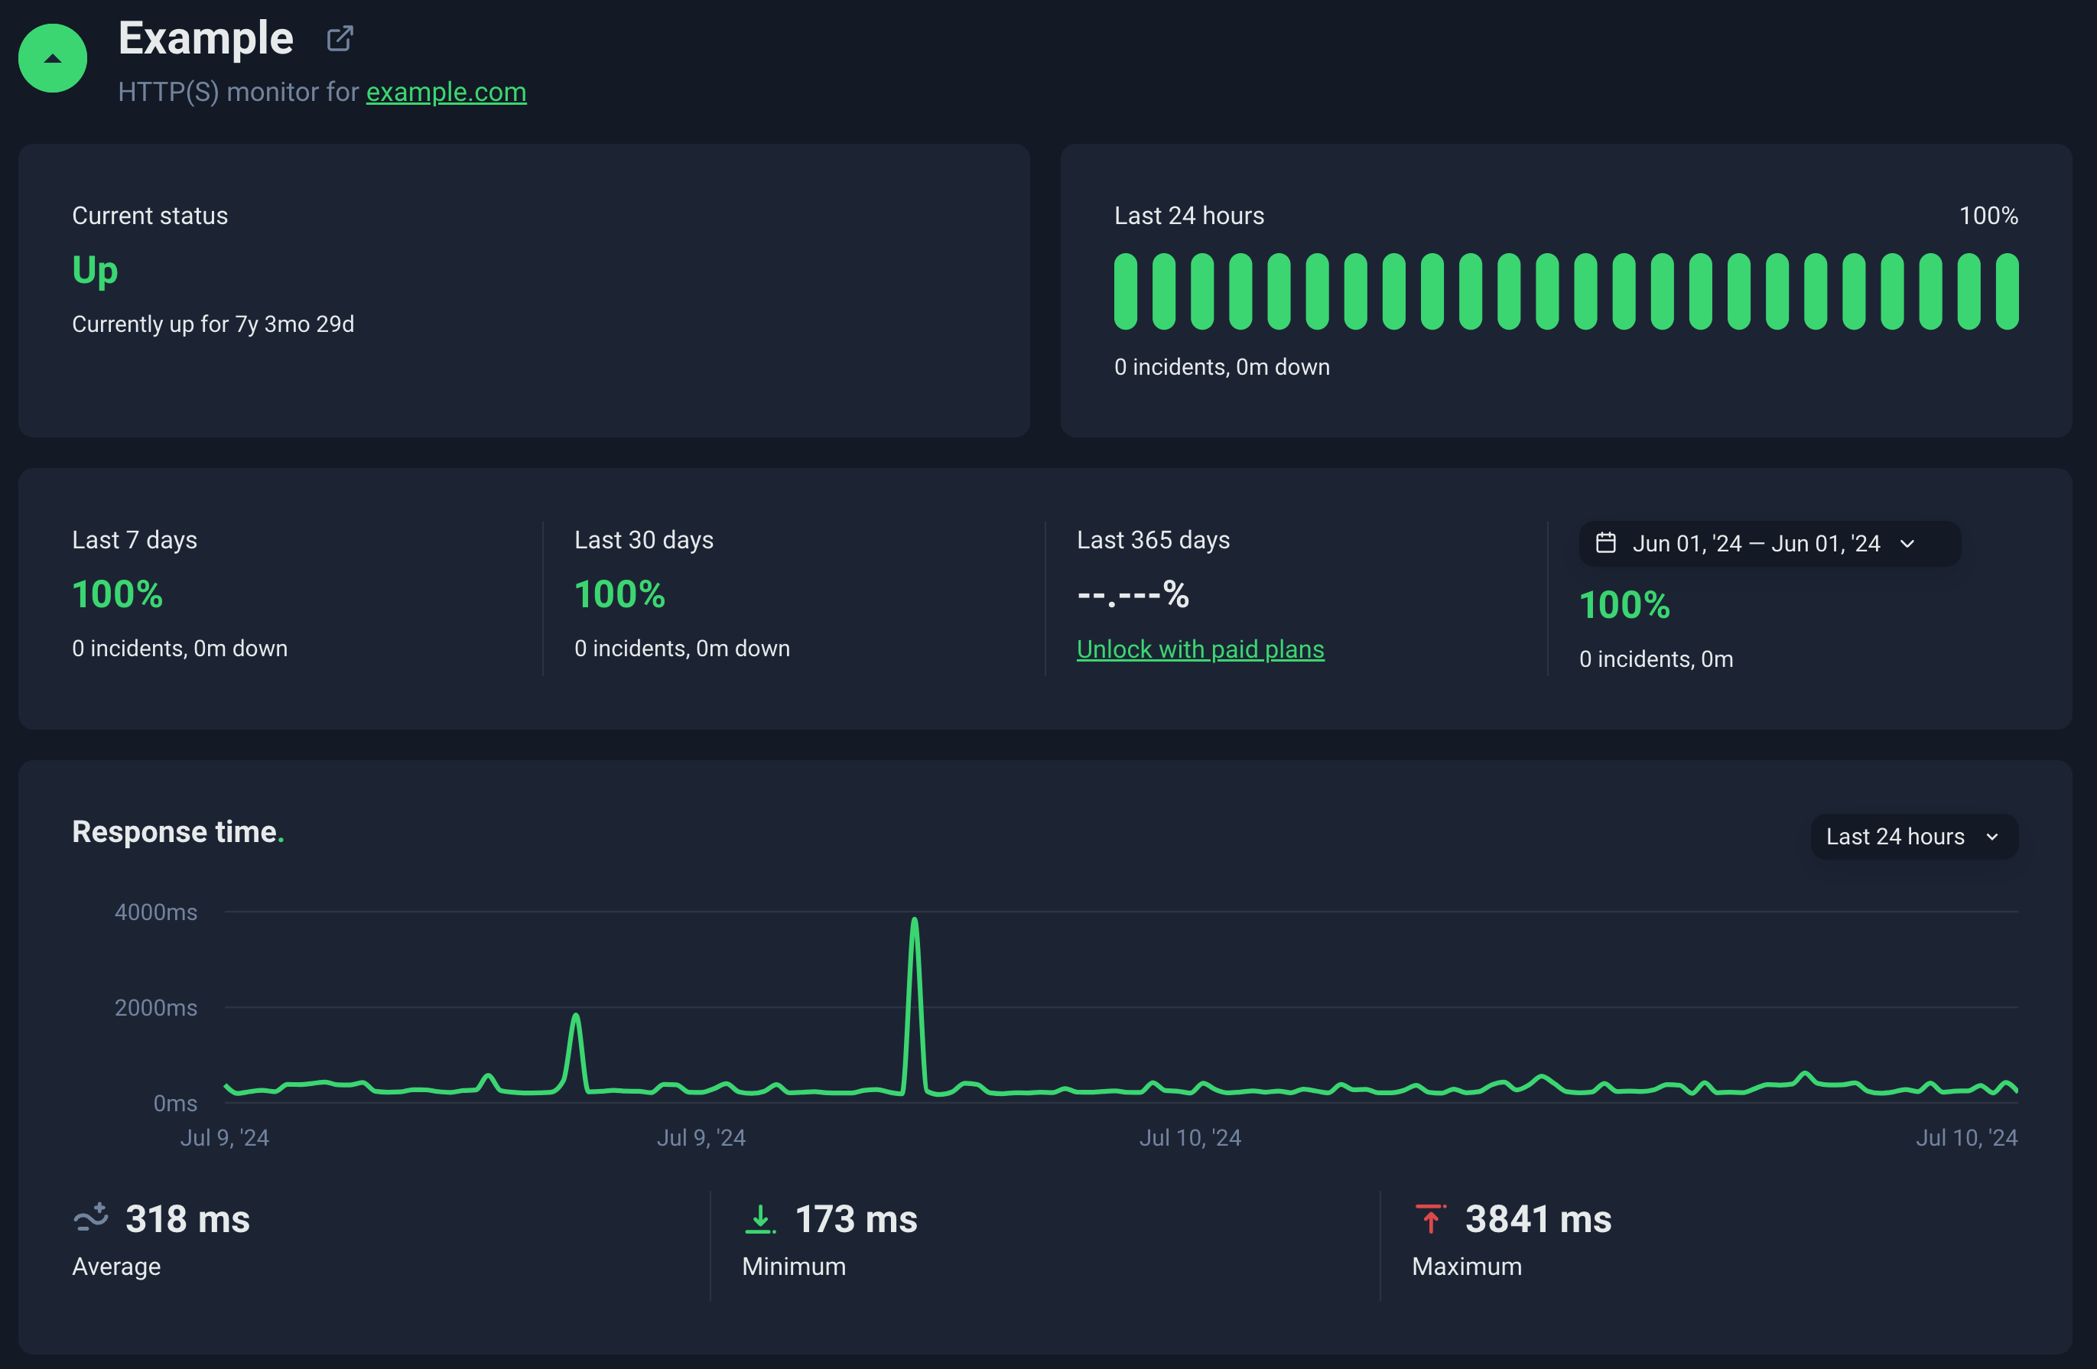This screenshot has width=2097, height=1369.
Task: Click the '3841 ms' maximum value
Action: (x=1539, y=1218)
